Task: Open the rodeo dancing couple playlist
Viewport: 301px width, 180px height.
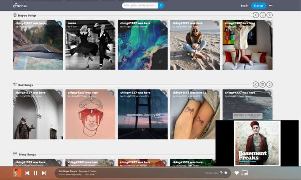Action: (90, 45)
